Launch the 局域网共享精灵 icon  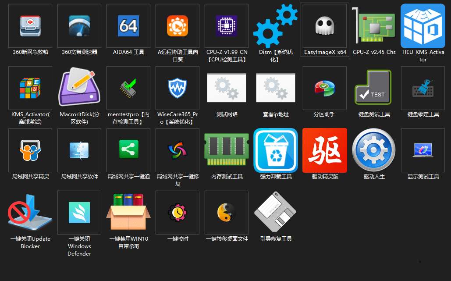pos(30,150)
